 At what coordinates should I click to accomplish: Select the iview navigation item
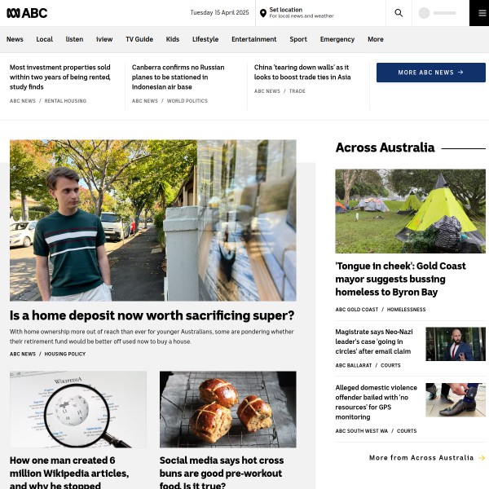click(104, 39)
